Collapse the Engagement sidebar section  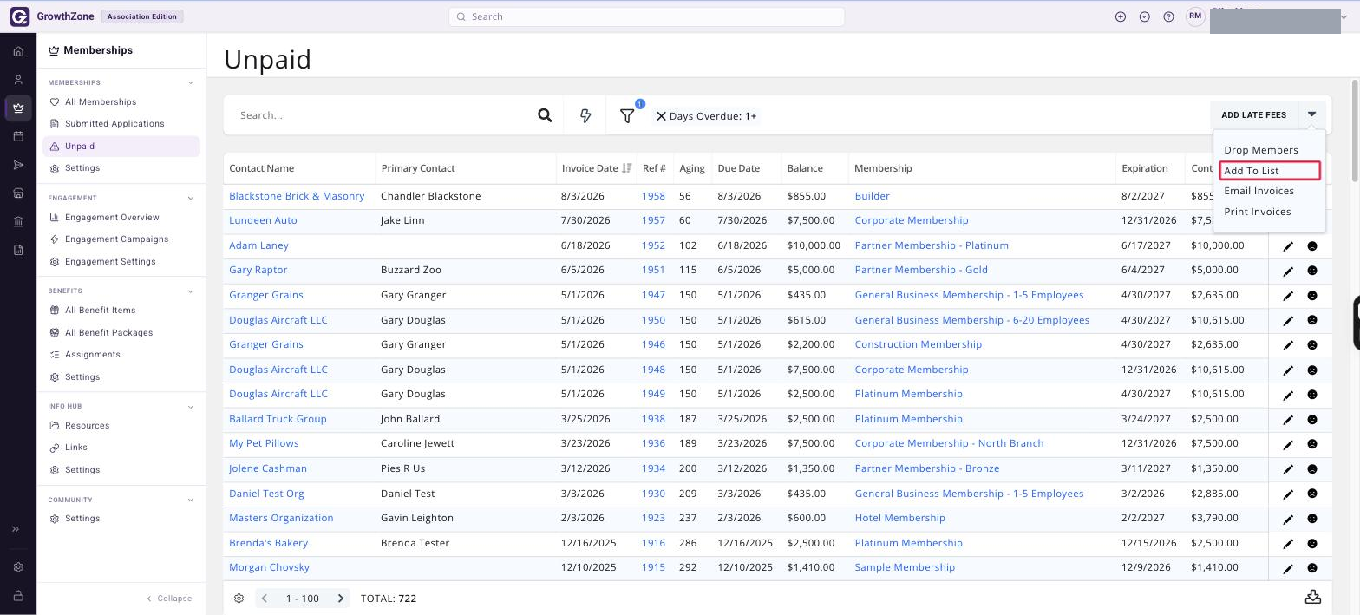(191, 199)
